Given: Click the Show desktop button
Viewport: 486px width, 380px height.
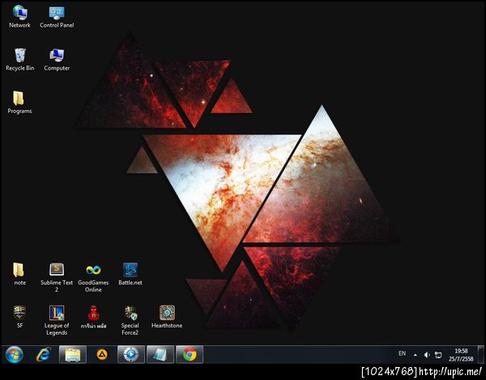Looking at the screenshot, I should click(480, 355).
